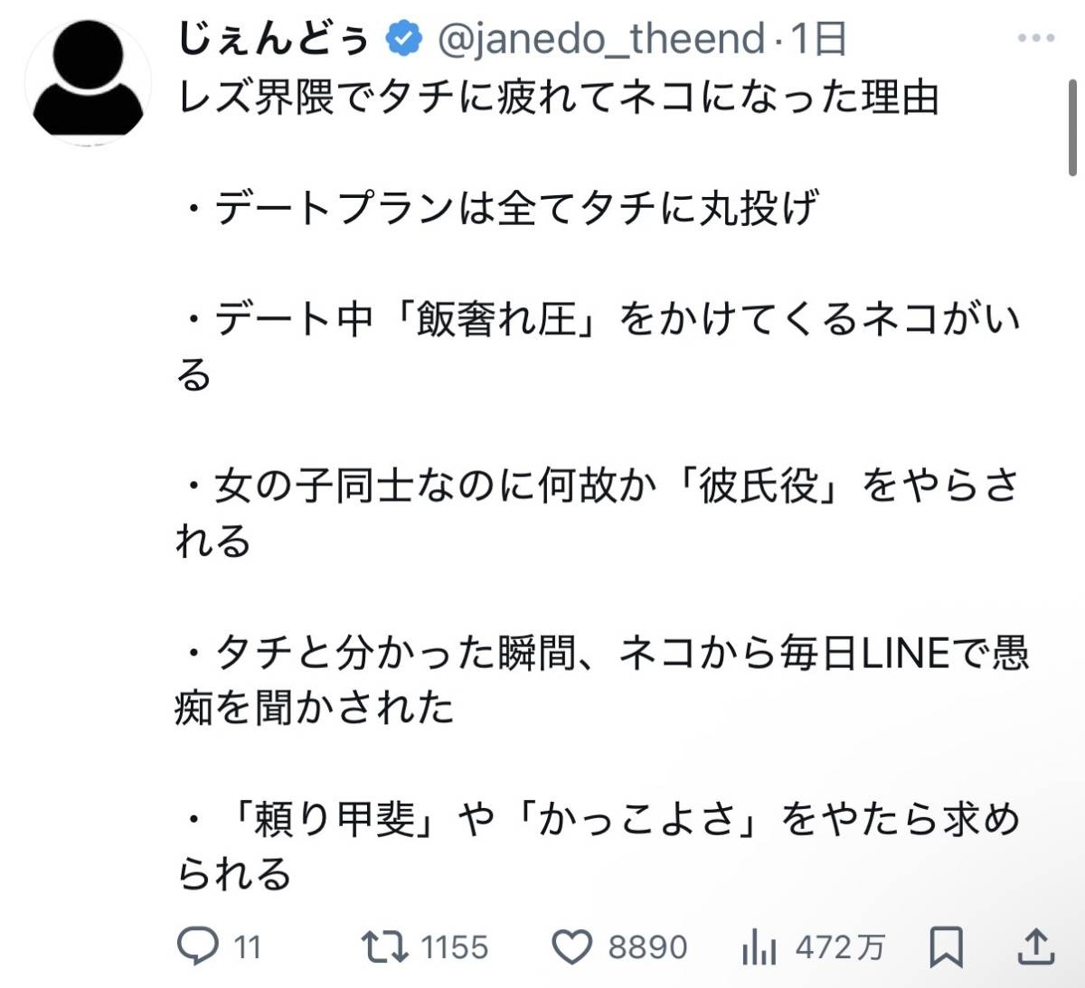
Task: Click the repost arrows icon
Action: pyautogui.click(x=384, y=946)
